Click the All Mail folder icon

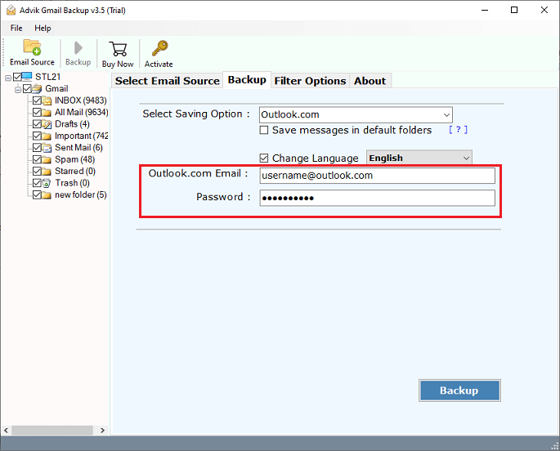47,113
